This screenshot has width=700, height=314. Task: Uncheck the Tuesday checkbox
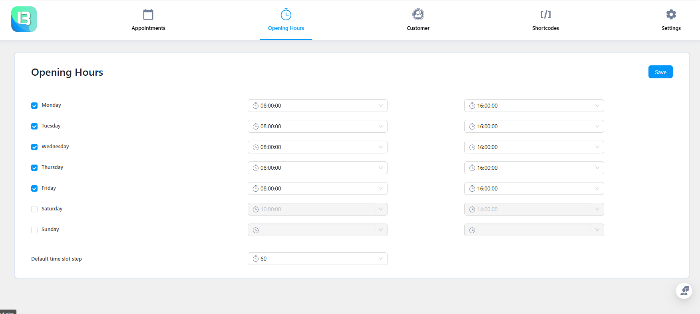click(x=34, y=126)
